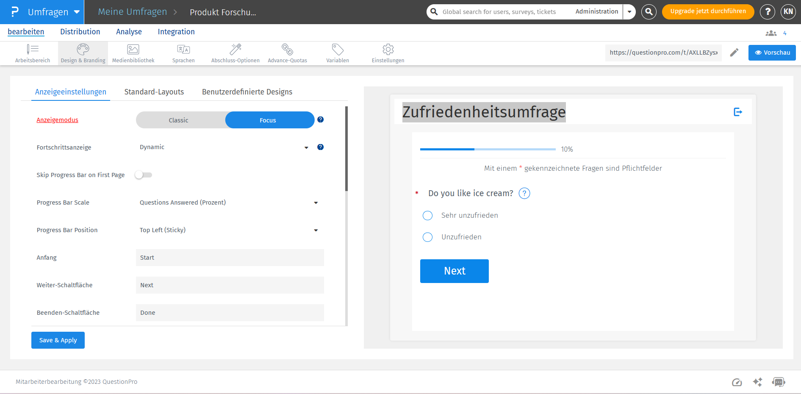Click the 'Do you like ice cream?' question text
801x394 pixels.
tap(471, 193)
